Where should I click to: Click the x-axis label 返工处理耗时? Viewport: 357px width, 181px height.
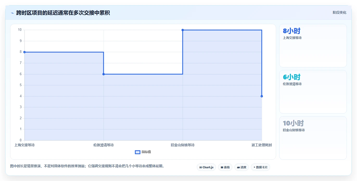point(262,145)
